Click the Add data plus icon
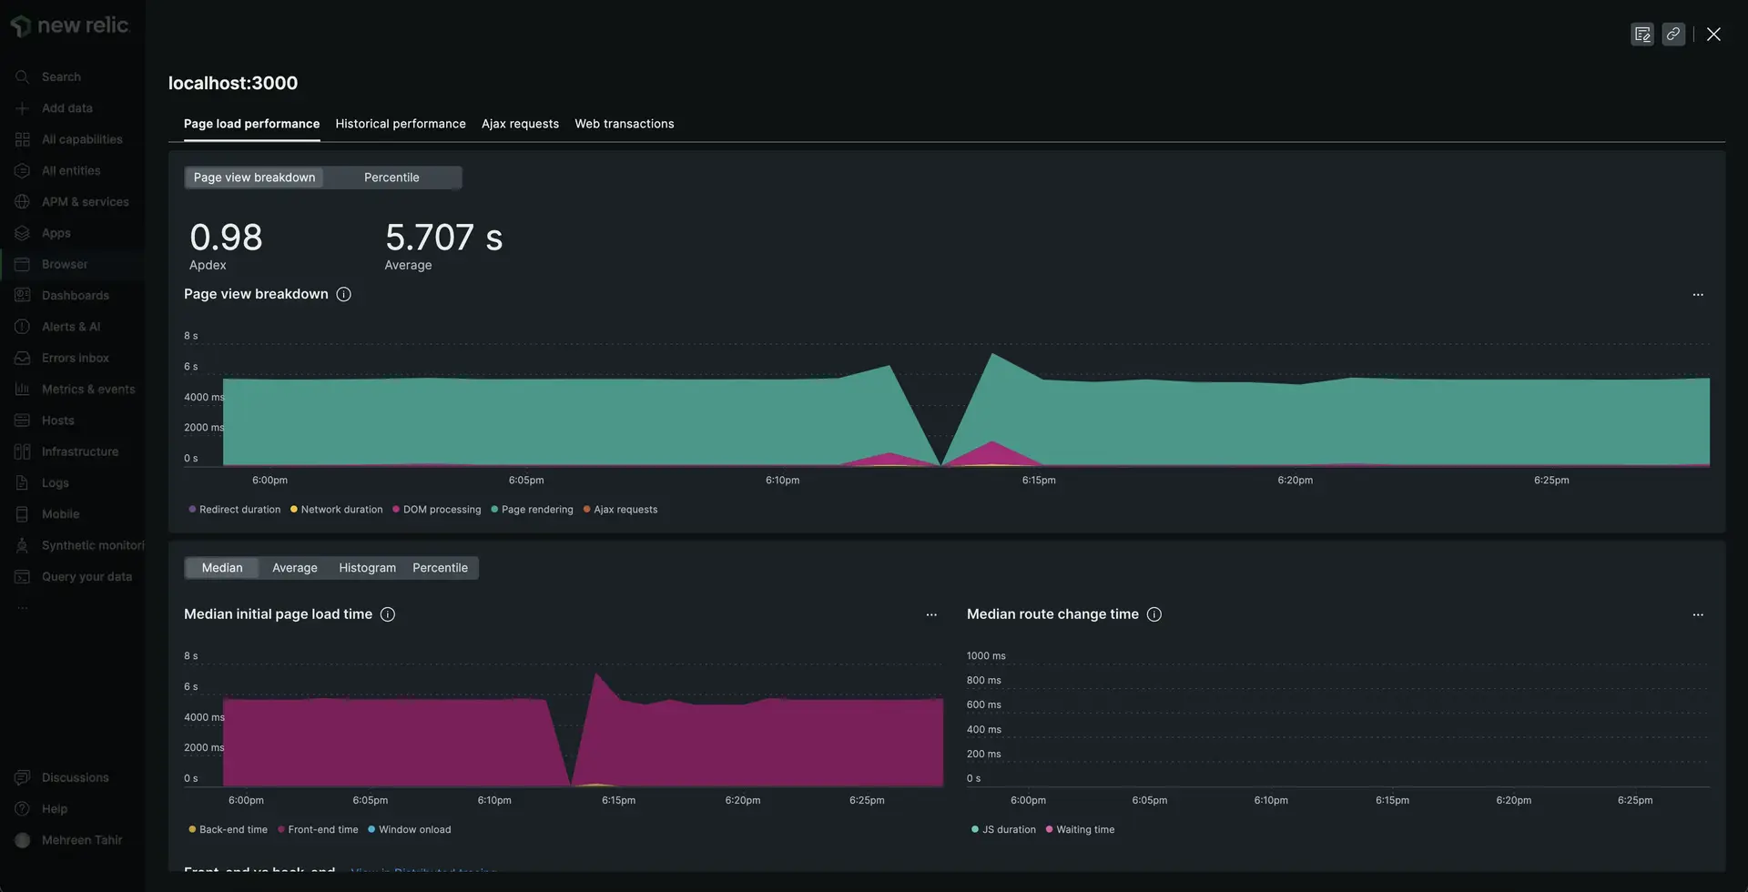Image resolution: width=1748 pixels, height=892 pixels. (23, 108)
